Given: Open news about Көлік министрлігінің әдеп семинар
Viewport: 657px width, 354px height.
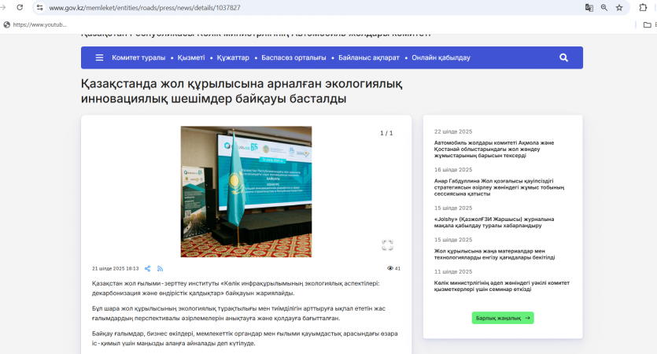Looking at the screenshot, I should 502,286.
